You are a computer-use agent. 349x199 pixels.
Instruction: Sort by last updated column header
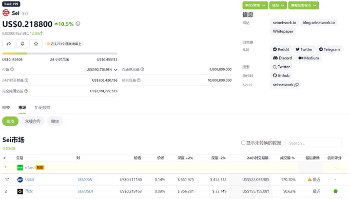coord(313,158)
